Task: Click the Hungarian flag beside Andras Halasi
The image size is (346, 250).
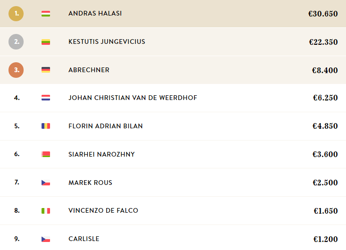Action: [x=46, y=14]
